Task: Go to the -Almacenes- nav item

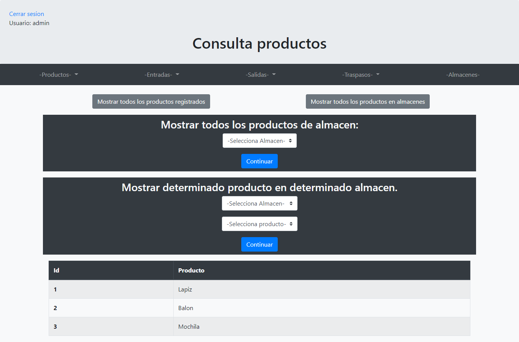Action: tap(463, 74)
